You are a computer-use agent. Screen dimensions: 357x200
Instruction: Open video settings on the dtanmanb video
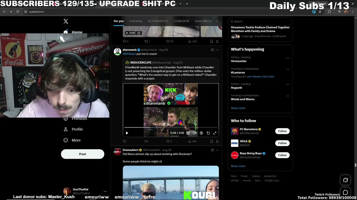(x=201, y=133)
